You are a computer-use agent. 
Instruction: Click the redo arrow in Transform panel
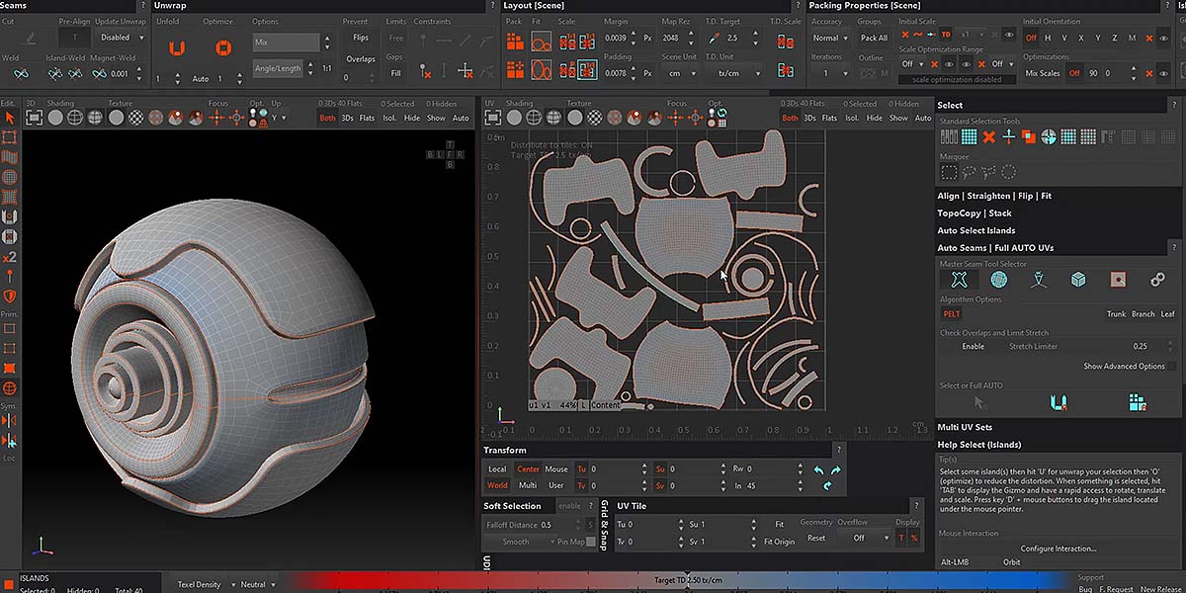pyautogui.click(x=836, y=469)
